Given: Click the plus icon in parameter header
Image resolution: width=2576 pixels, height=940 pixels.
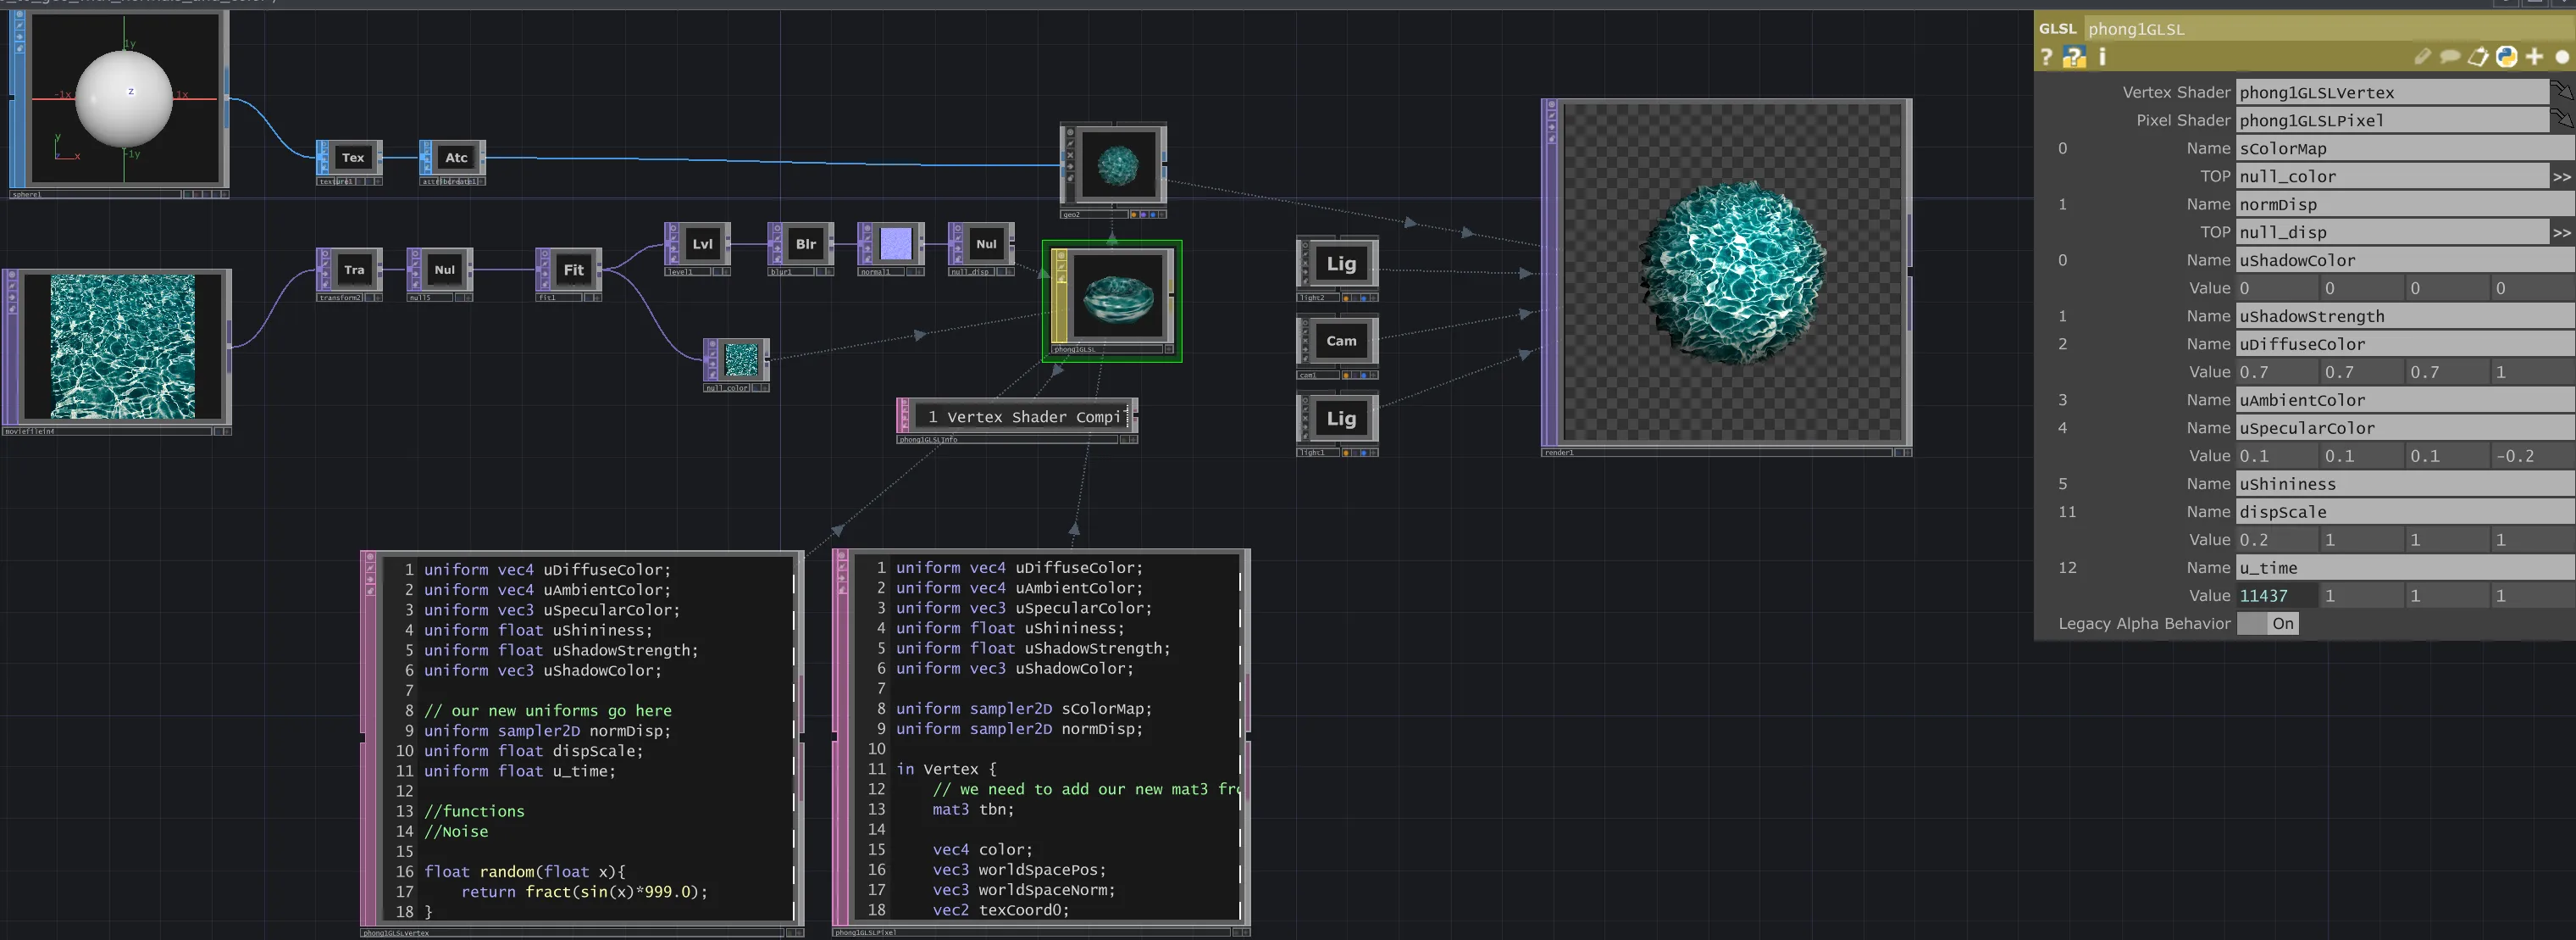Looking at the screenshot, I should [x=2534, y=57].
